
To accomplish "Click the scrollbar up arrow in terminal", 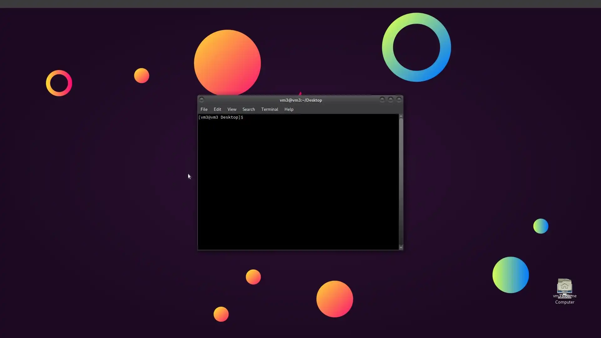I will (x=401, y=116).
